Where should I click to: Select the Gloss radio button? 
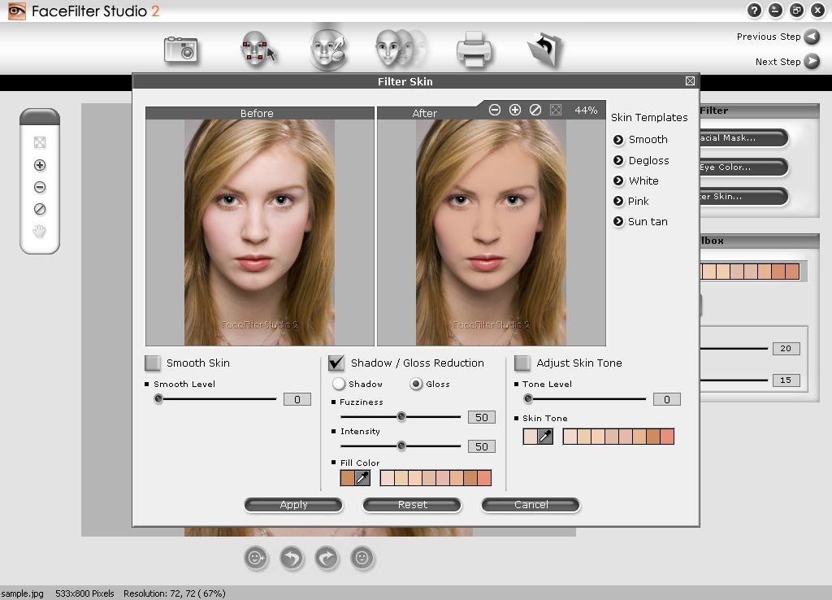point(416,384)
